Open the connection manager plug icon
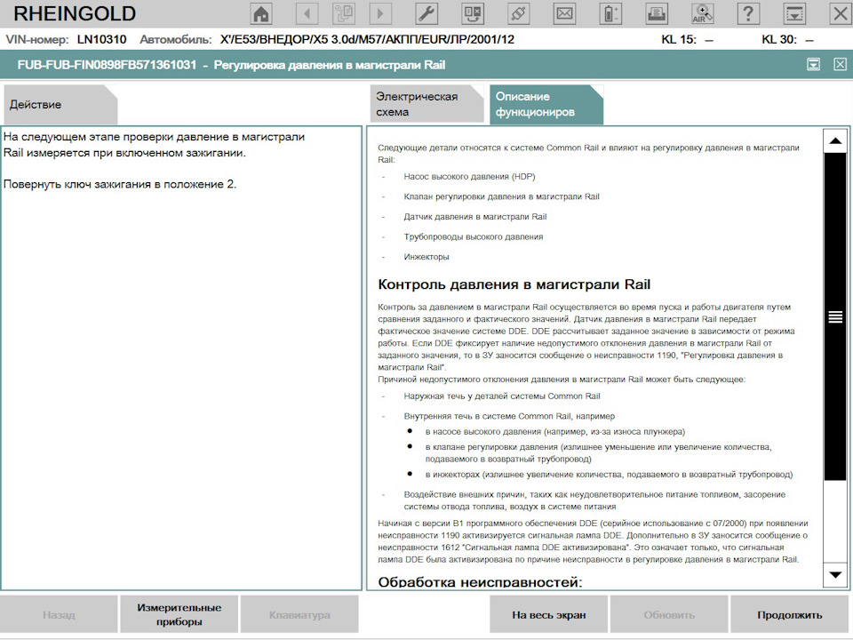Viewport: 853px width, 640px height. 518,13
